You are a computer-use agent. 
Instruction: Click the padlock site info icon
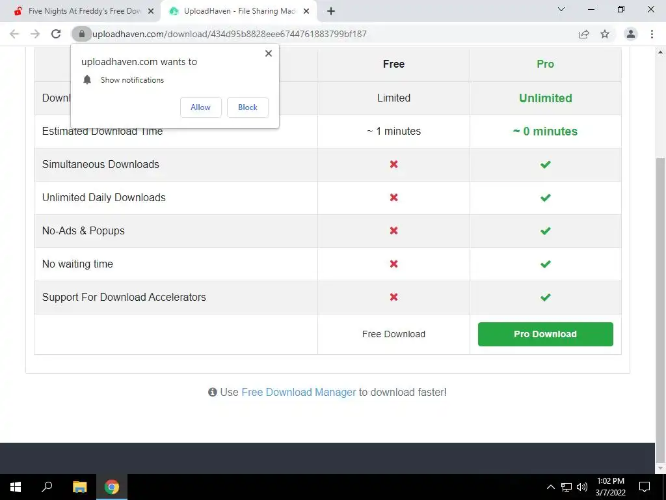click(81, 34)
